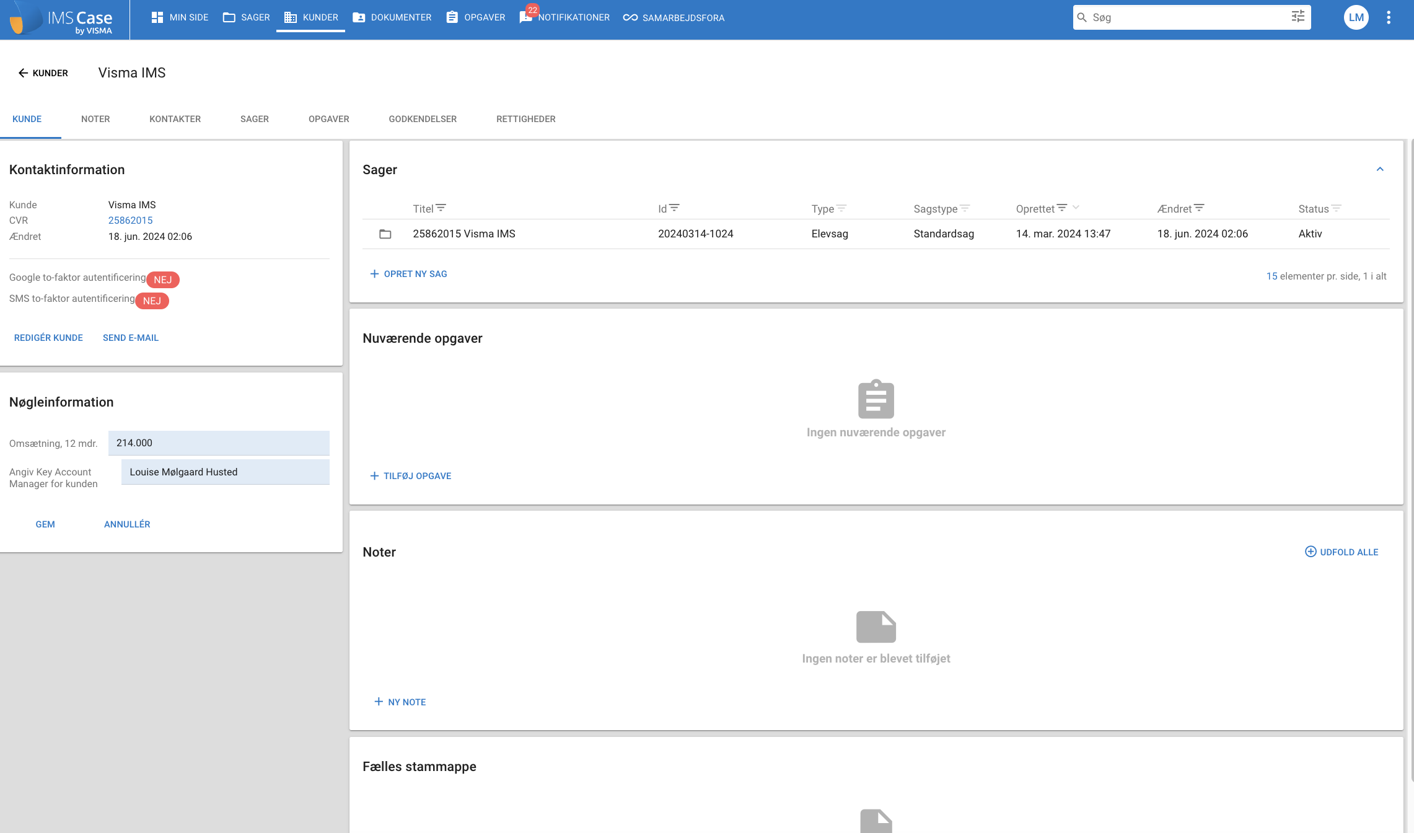Click the Kunder building icon in navbar
1414x833 pixels.
[290, 17]
